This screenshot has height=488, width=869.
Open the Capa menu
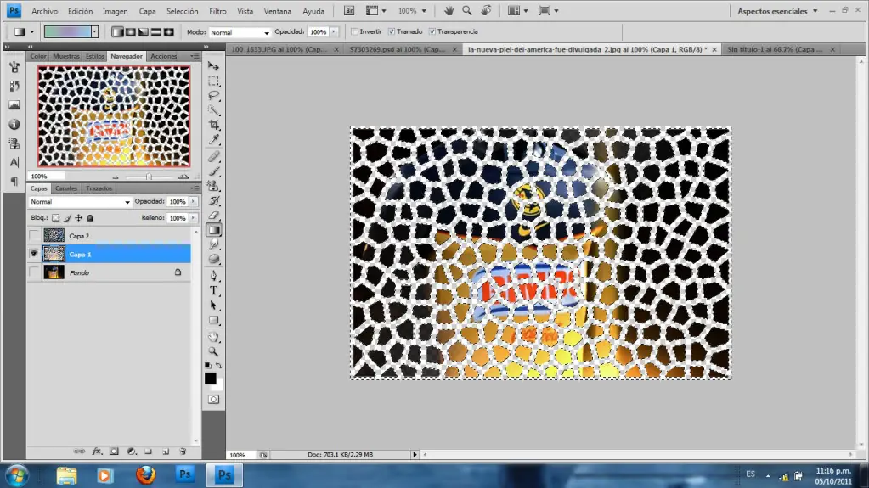[147, 11]
